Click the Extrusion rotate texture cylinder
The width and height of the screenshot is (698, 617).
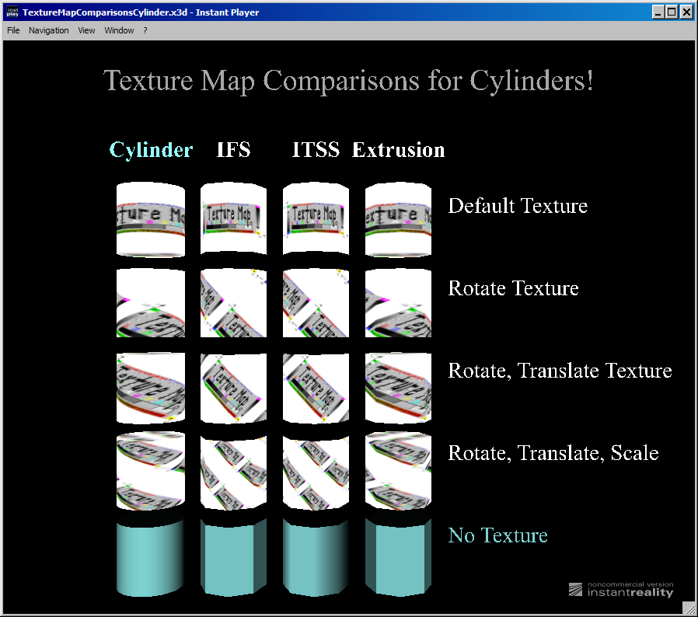(x=398, y=303)
